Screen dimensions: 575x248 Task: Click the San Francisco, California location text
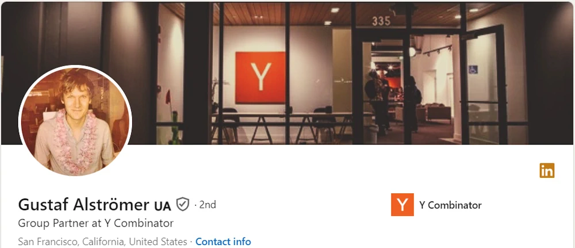(103, 242)
